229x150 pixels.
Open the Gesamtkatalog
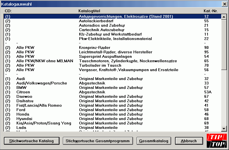154,141
